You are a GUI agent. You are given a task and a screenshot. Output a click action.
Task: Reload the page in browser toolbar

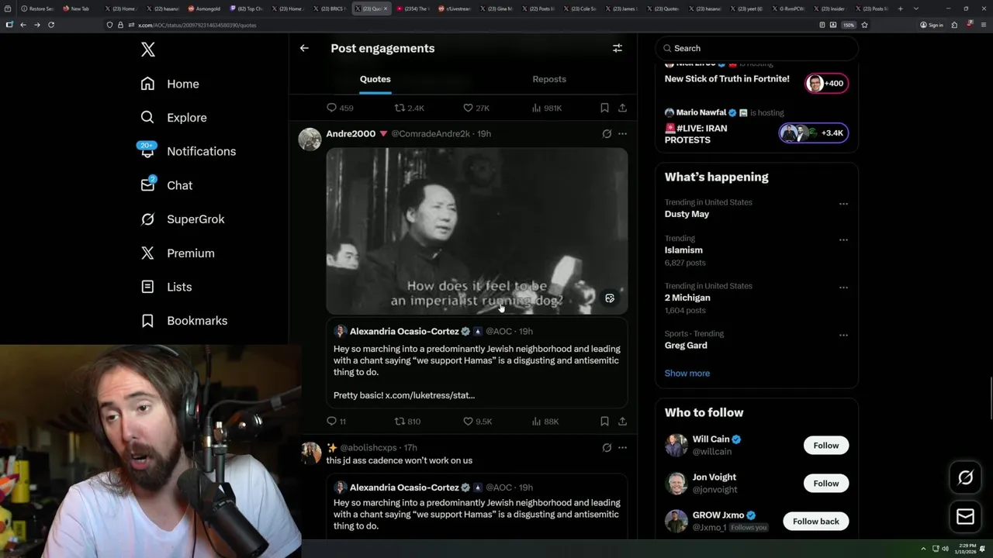(x=51, y=25)
